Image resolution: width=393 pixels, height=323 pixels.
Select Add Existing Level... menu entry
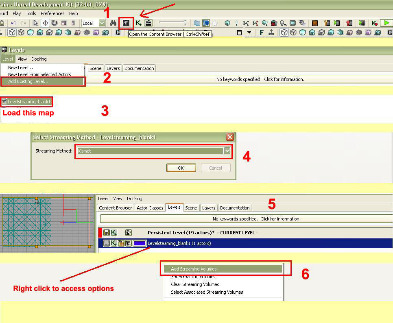42,81
